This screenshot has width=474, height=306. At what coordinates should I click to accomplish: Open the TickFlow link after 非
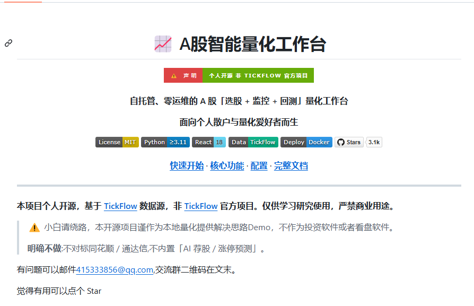[x=201, y=206]
